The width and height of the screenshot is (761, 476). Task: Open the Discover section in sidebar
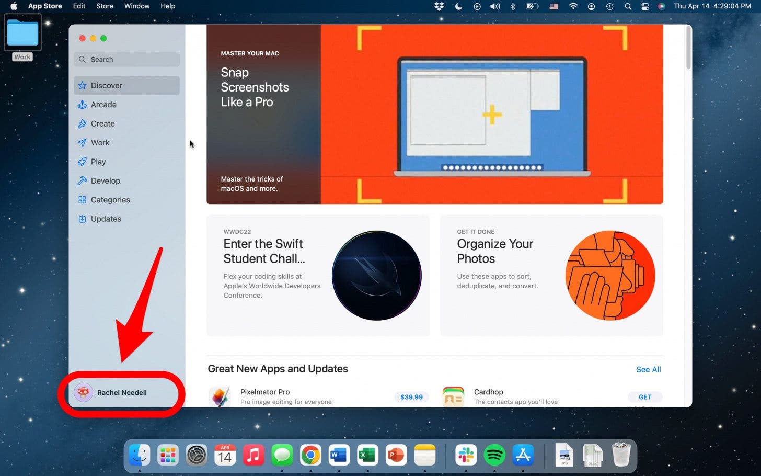click(x=126, y=85)
